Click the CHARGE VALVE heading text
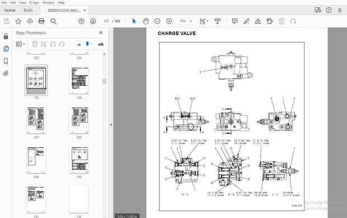Viewport: 347px width, 218px height. (177, 33)
